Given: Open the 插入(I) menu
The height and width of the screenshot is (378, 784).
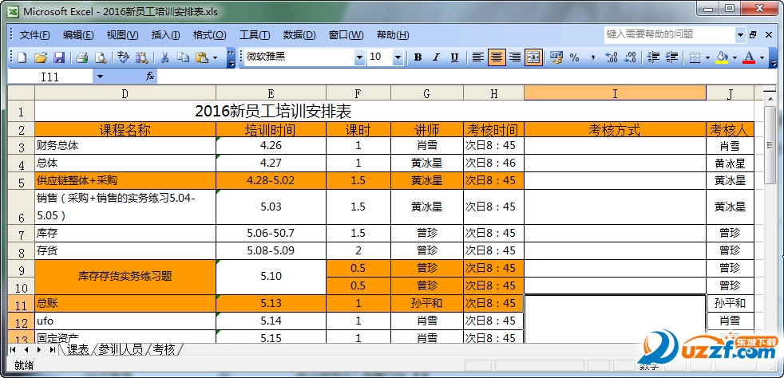Looking at the screenshot, I should [x=165, y=35].
